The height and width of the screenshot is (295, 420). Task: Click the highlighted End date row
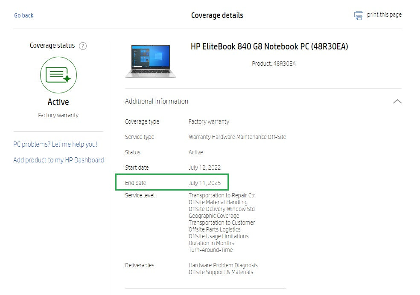pyautogui.click(x=172, y=182)
